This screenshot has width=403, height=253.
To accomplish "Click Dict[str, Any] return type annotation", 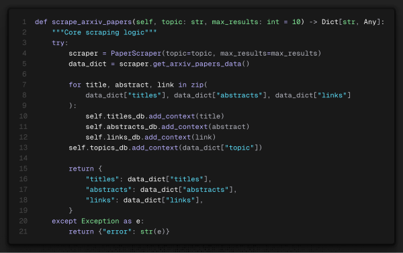I will 351,22.
